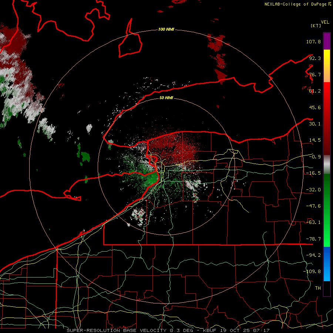Click the 107.8 velocity scale value
The image size is (333, 333).
coord(313,41)
